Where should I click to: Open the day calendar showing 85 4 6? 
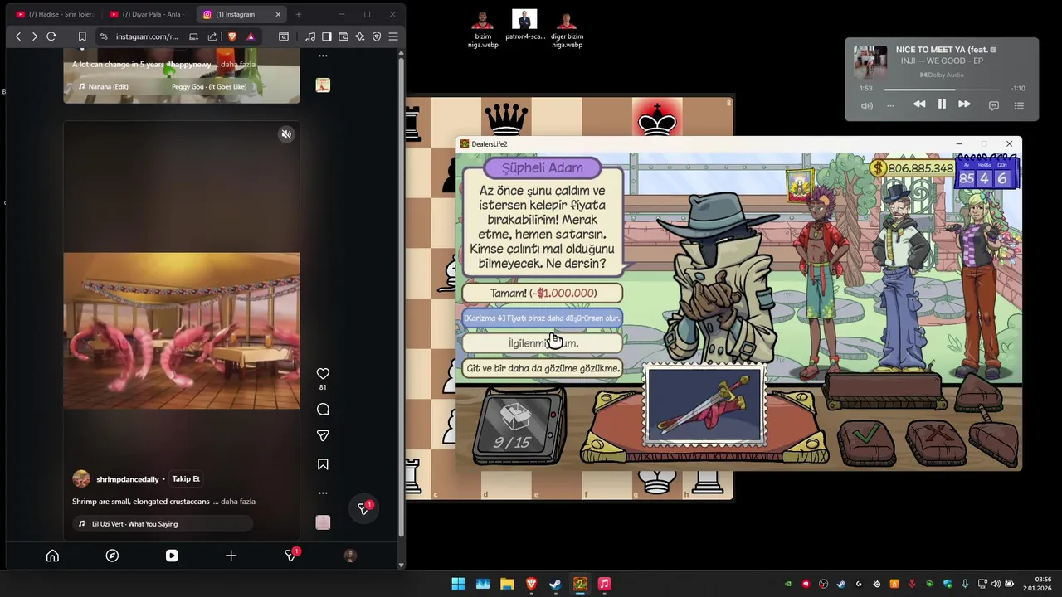pos(986,174)
